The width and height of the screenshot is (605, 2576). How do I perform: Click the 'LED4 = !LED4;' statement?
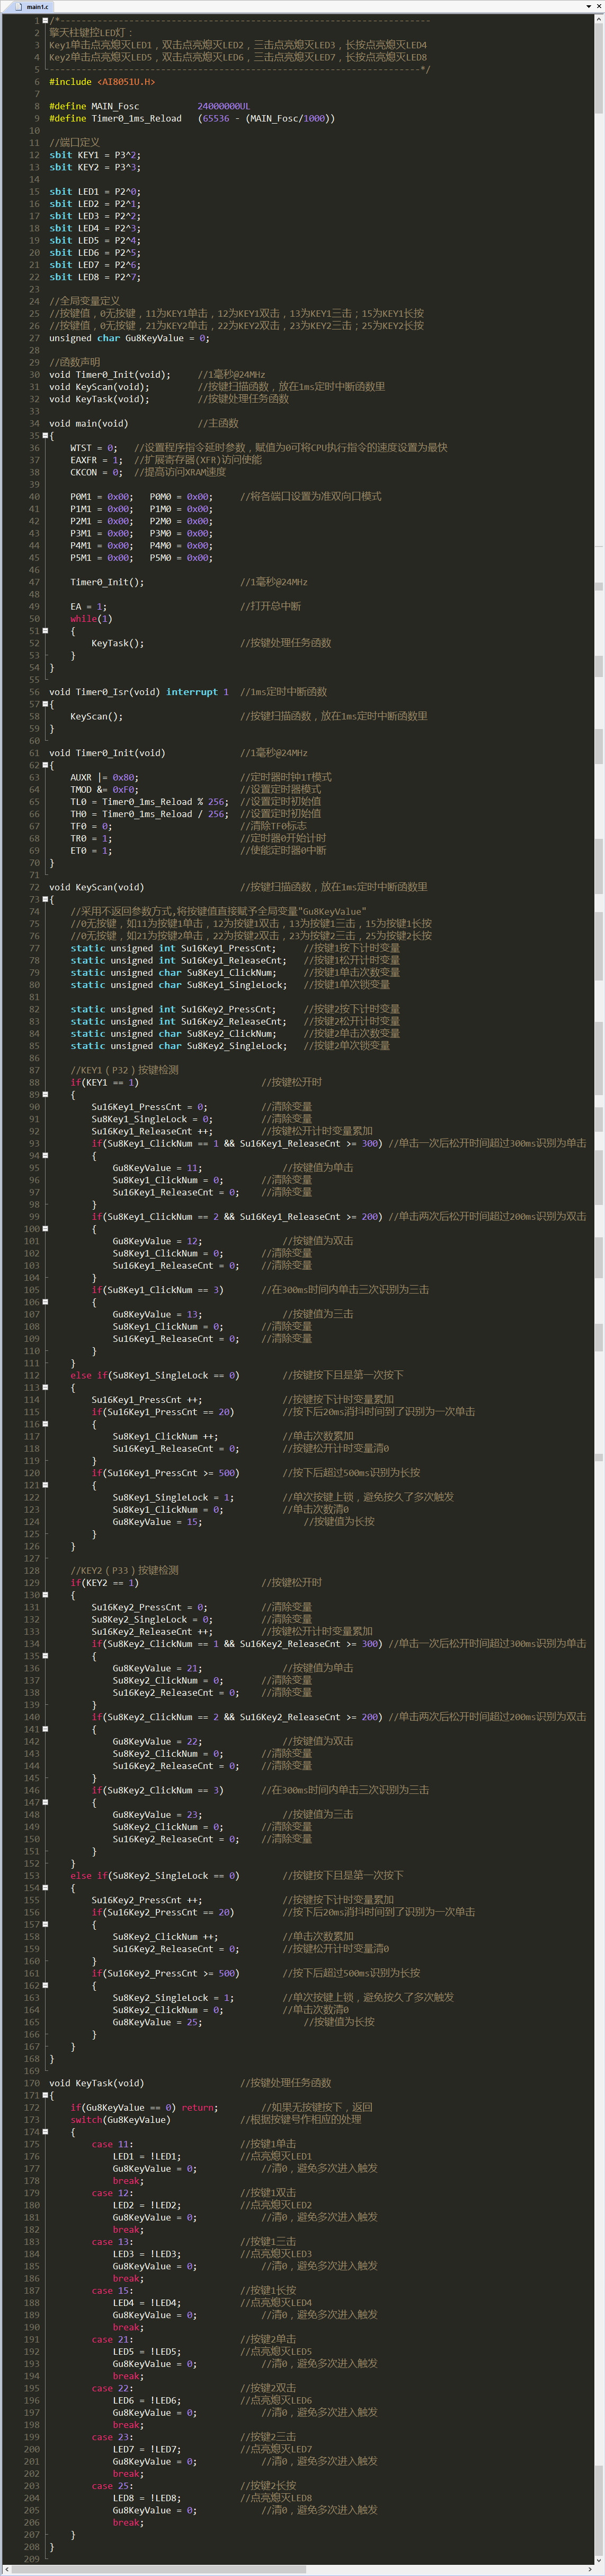click(x=148, y=2302)
